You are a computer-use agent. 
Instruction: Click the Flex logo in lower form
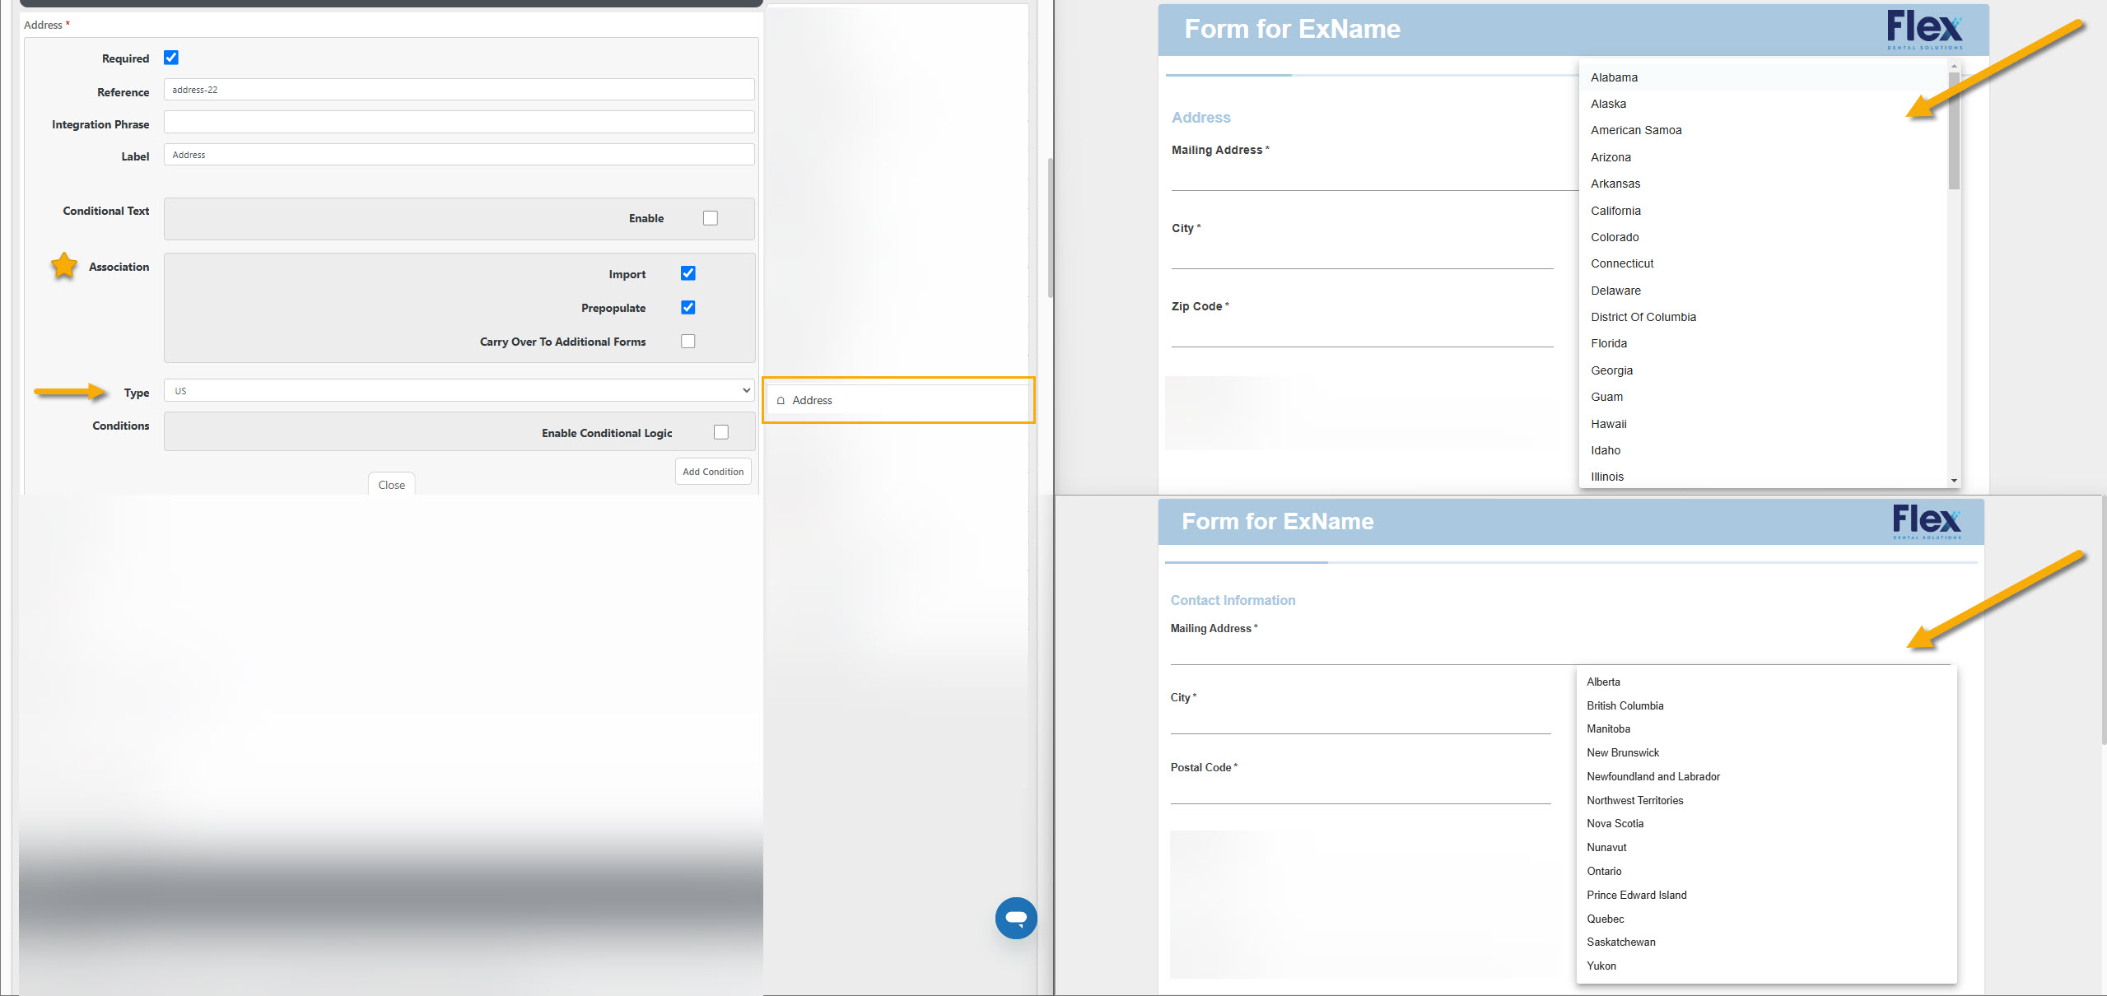[1926, 522]
